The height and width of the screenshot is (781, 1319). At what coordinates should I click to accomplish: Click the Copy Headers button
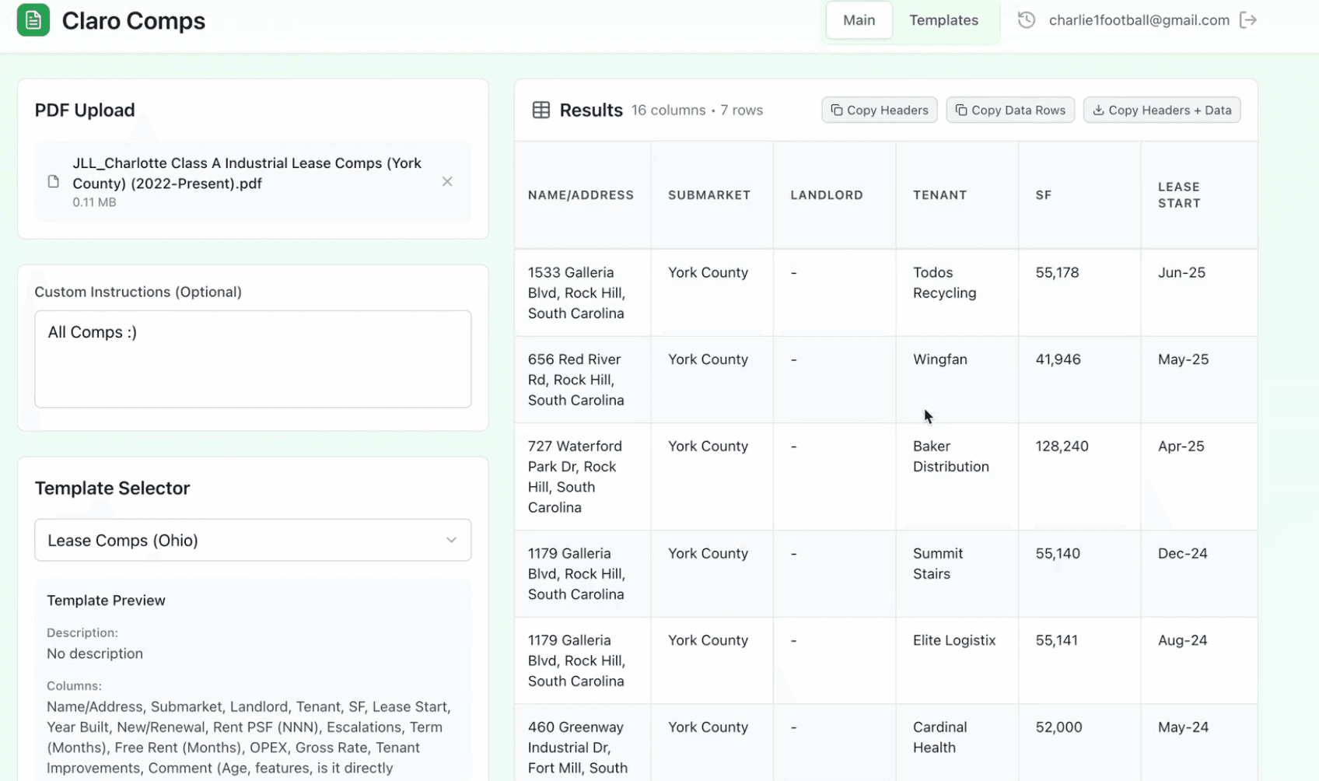879,110
